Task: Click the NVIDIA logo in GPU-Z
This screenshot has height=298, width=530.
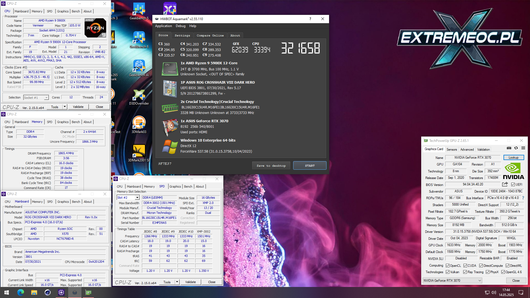Action: tap(513, 171)
